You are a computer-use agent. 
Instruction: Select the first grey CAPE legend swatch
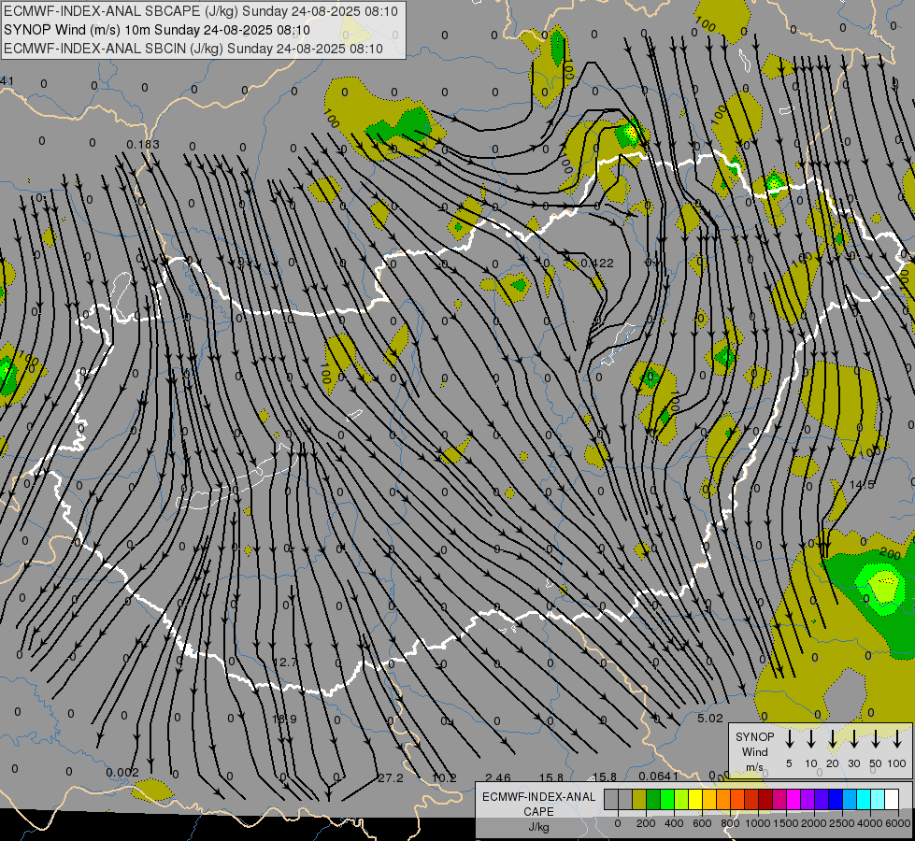(611, 799)
